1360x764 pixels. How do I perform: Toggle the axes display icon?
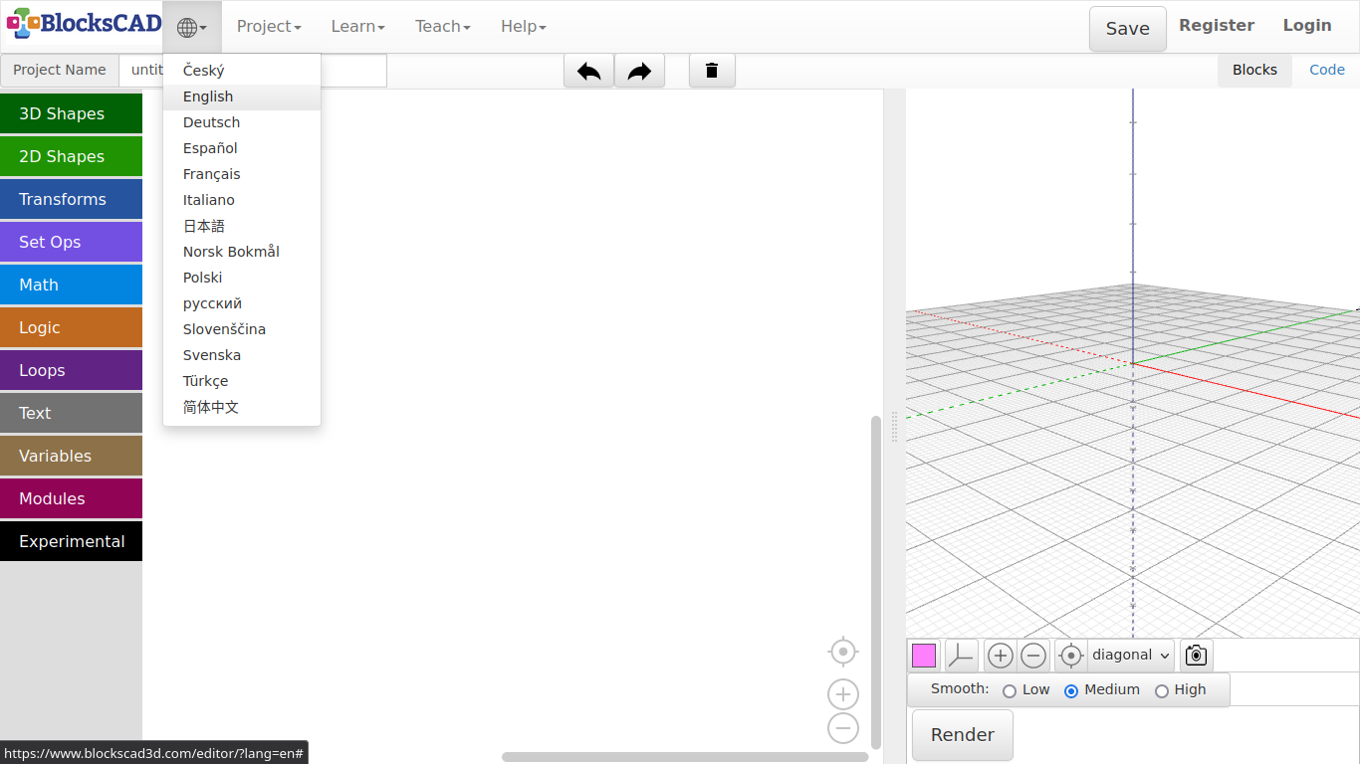pyautogui.click(x=961, y=656)
